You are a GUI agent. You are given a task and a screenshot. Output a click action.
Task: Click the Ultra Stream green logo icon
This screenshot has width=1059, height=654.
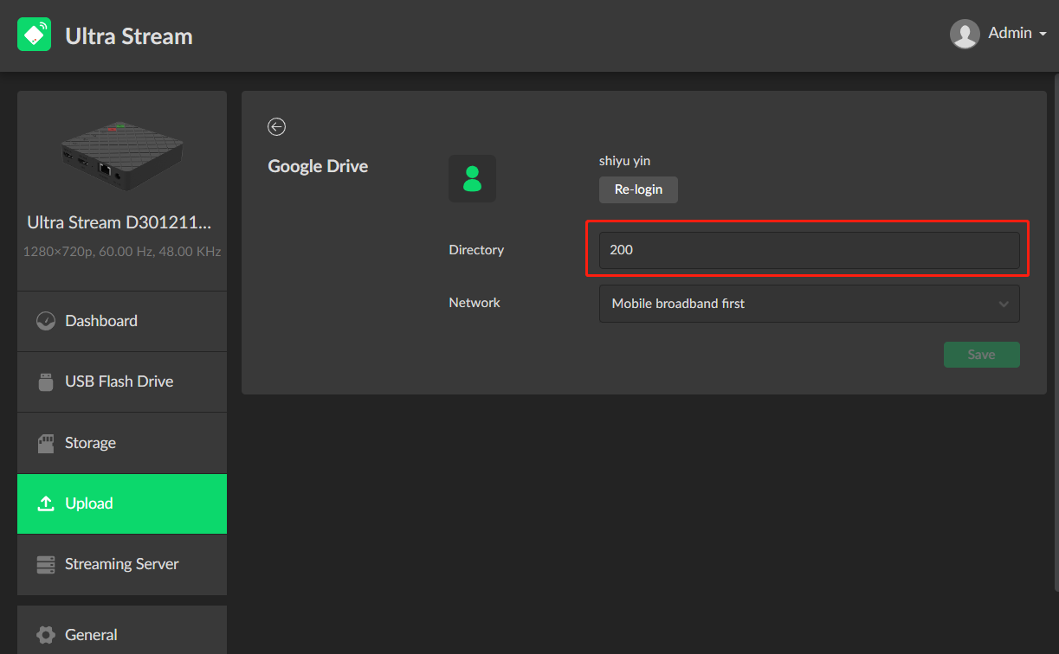coord(35,35)
